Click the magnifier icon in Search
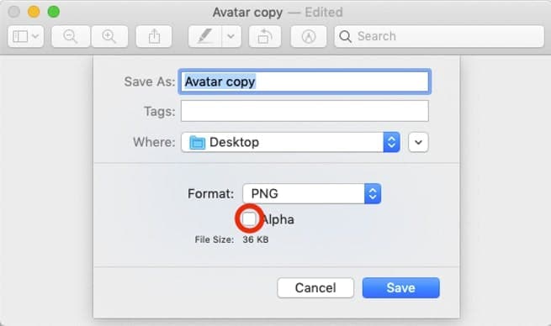This screenshot has height=326, width=551. [346, 36]
